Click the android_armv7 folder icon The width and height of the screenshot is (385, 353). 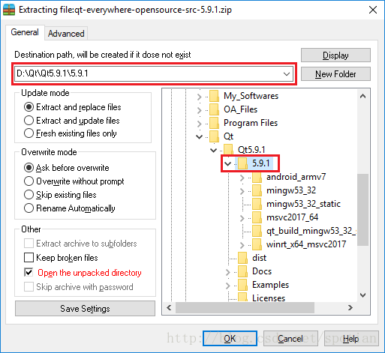coord(257,177)
